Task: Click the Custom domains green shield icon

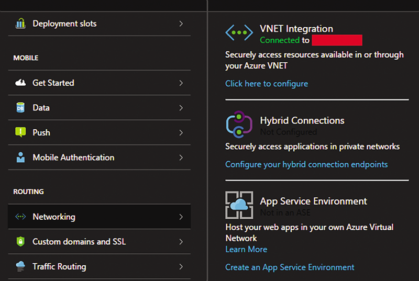Action: [20, 242]
